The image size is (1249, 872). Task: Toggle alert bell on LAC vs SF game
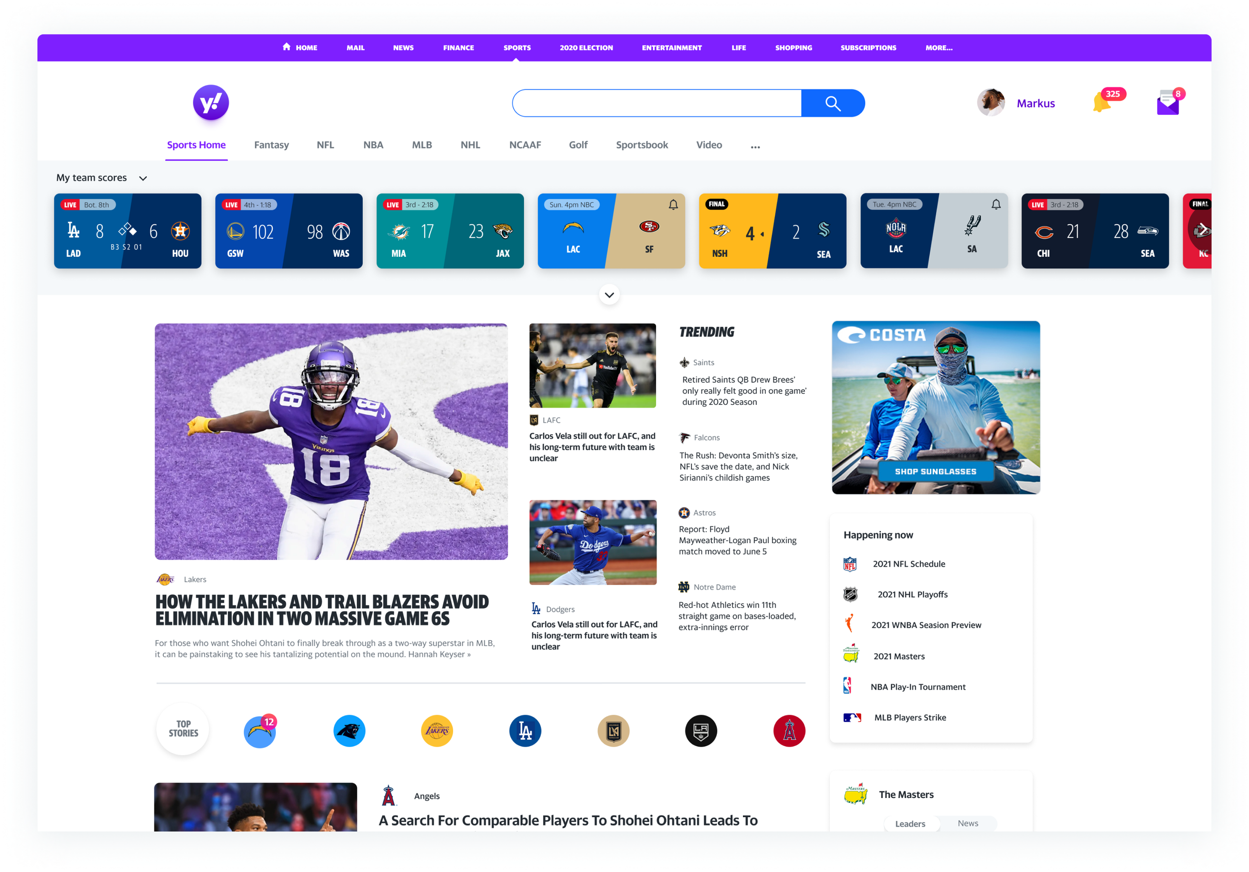673,204
